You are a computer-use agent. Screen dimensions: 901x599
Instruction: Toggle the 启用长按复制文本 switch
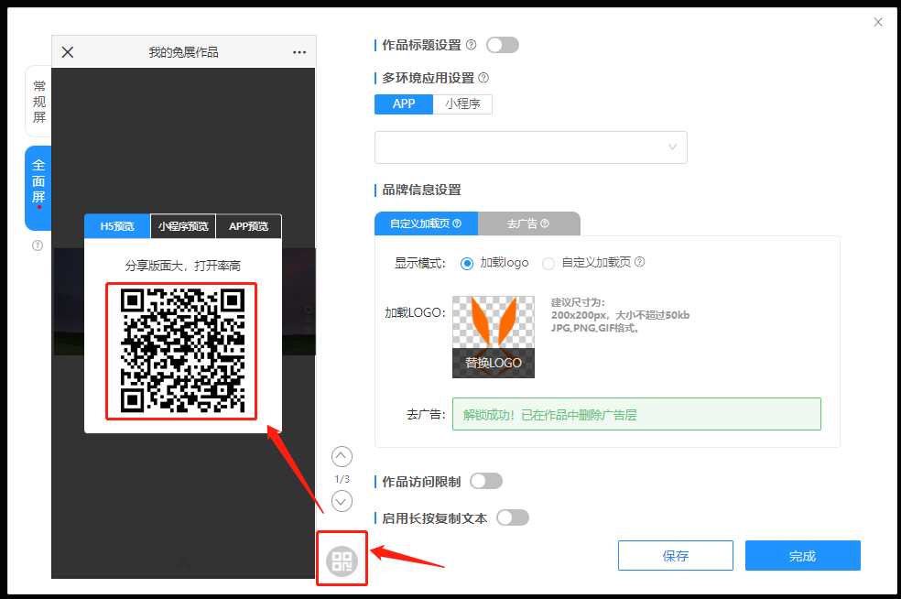pos(513,518)
